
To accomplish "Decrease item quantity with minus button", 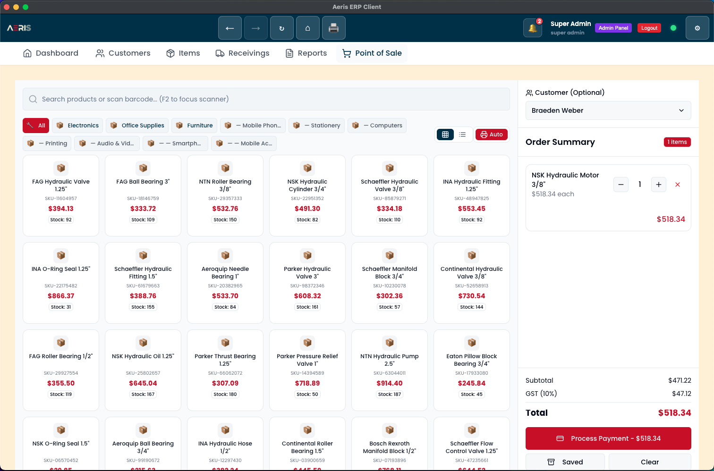I will coord(621,185).
